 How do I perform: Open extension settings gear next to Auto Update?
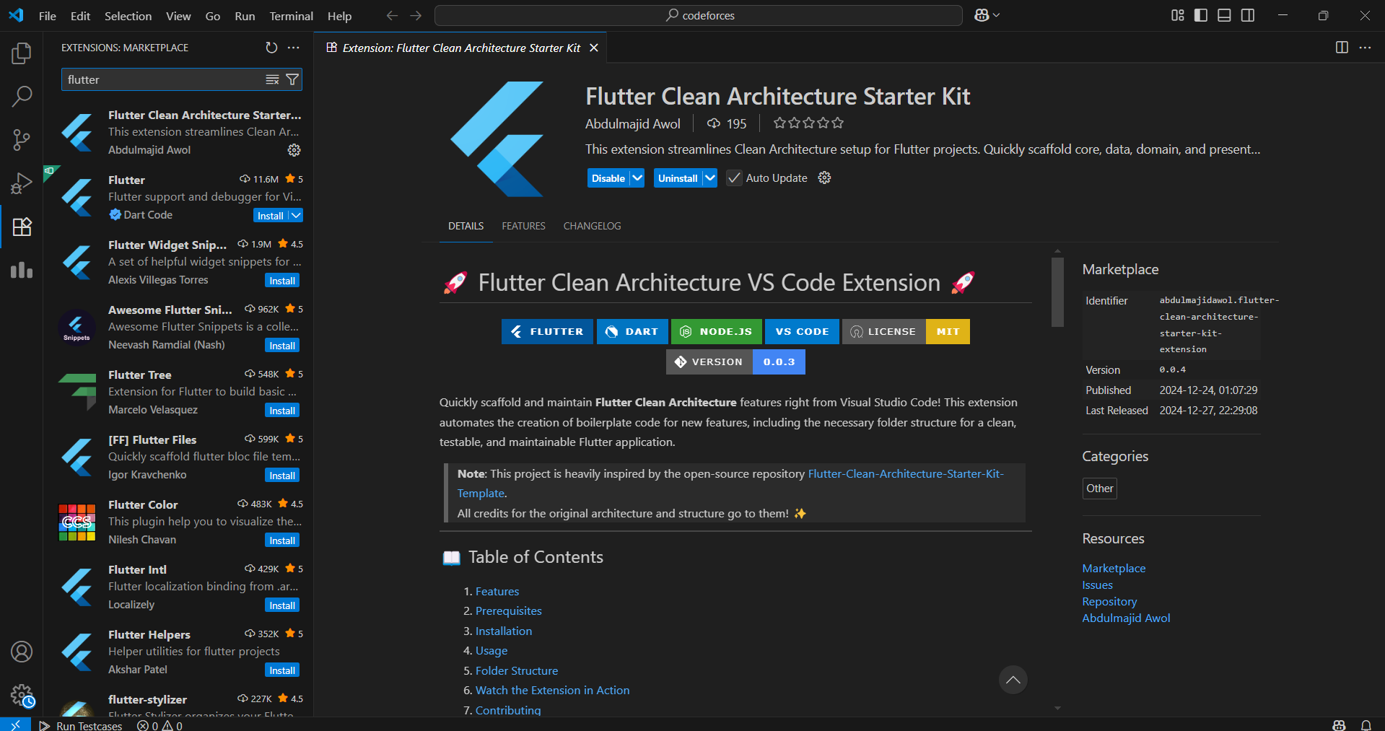click(x=824, y=178)
